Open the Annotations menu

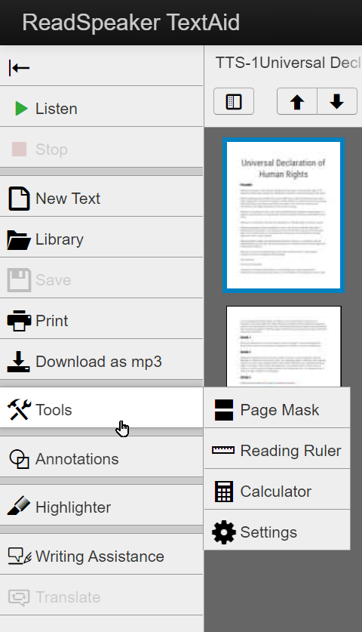click(101, 458)
